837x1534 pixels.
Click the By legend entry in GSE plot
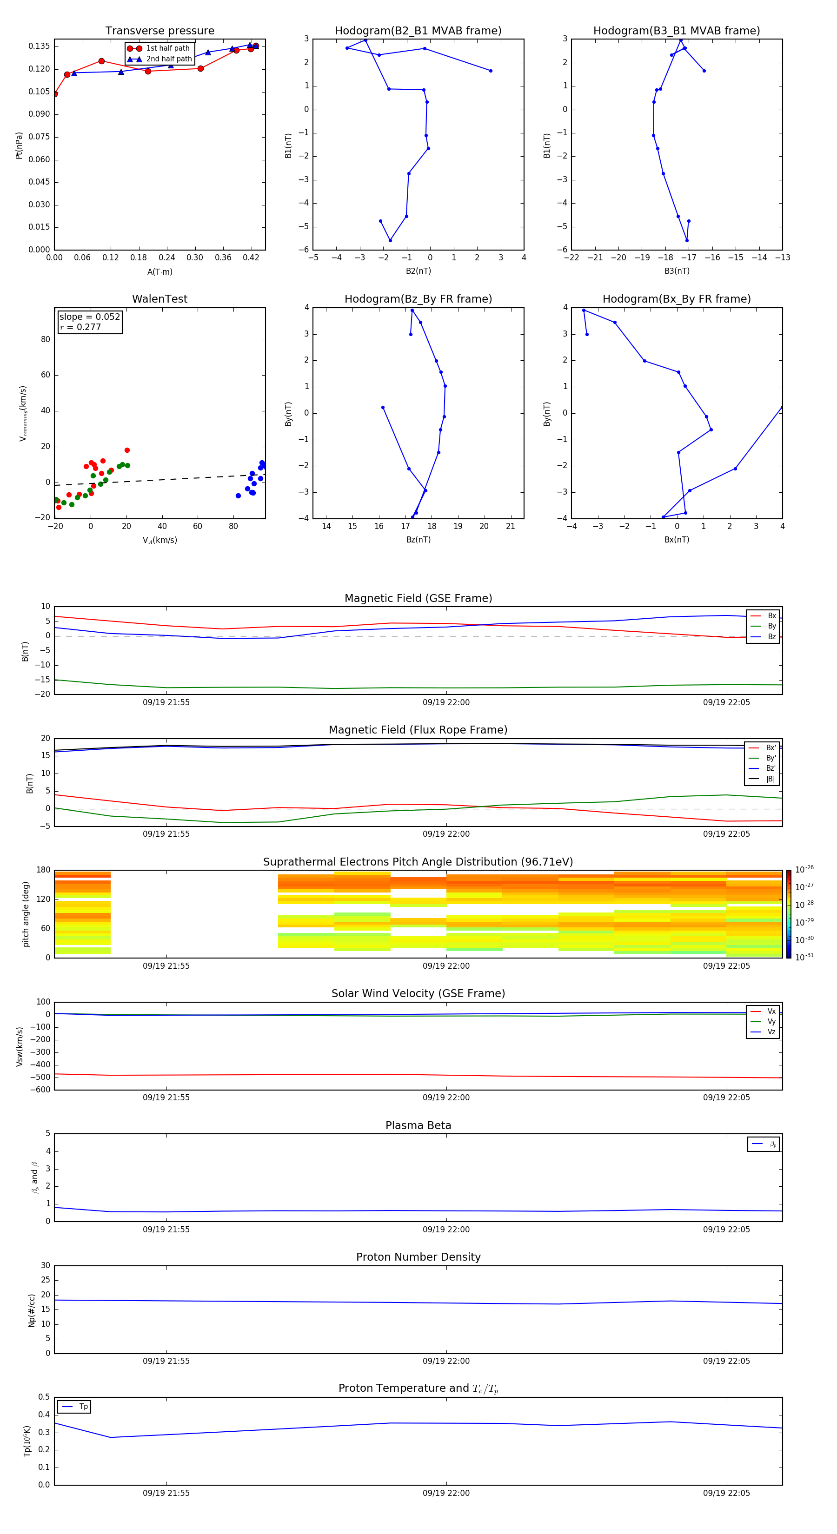coord(763,627)
